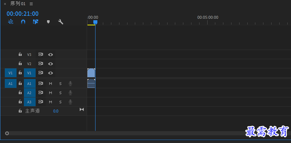Viewport: 291px width, 143px height.
Task: Target the V3 video track
Action: 29,55
